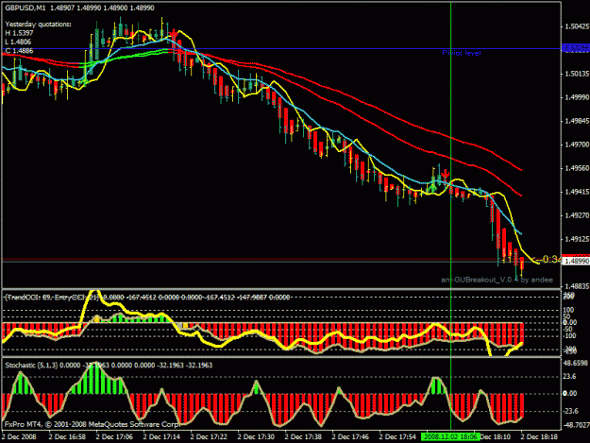Click the 1.50425 price axis label
The width and height of the screenshot is (590, 443).
[576, 26]
